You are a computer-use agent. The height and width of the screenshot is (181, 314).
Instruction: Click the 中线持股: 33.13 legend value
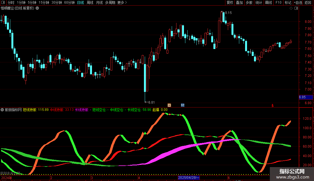62,110
